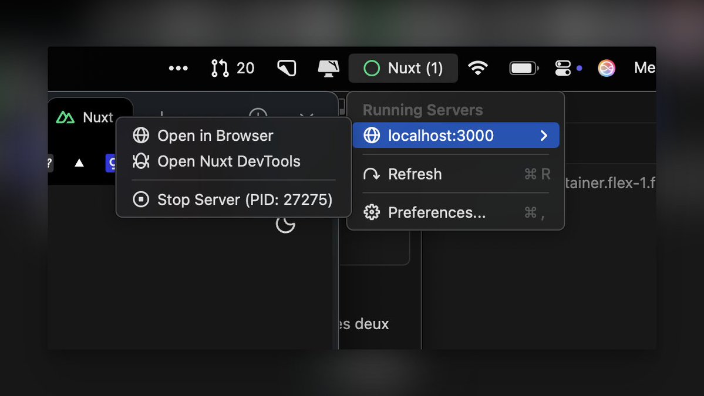Click the battery status icon
Screen dimensions: 704x396
(x=524, y=68)
